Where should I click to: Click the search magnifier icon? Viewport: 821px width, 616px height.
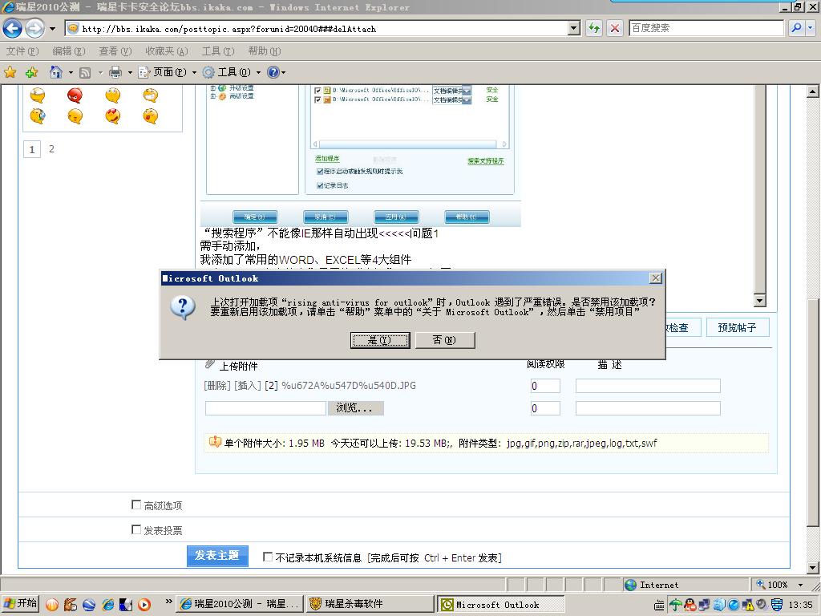coord(796,28)
